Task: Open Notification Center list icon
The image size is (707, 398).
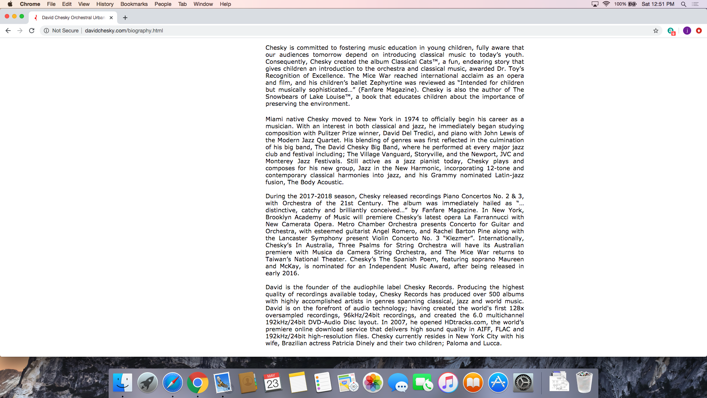Action: coord(695,4)
